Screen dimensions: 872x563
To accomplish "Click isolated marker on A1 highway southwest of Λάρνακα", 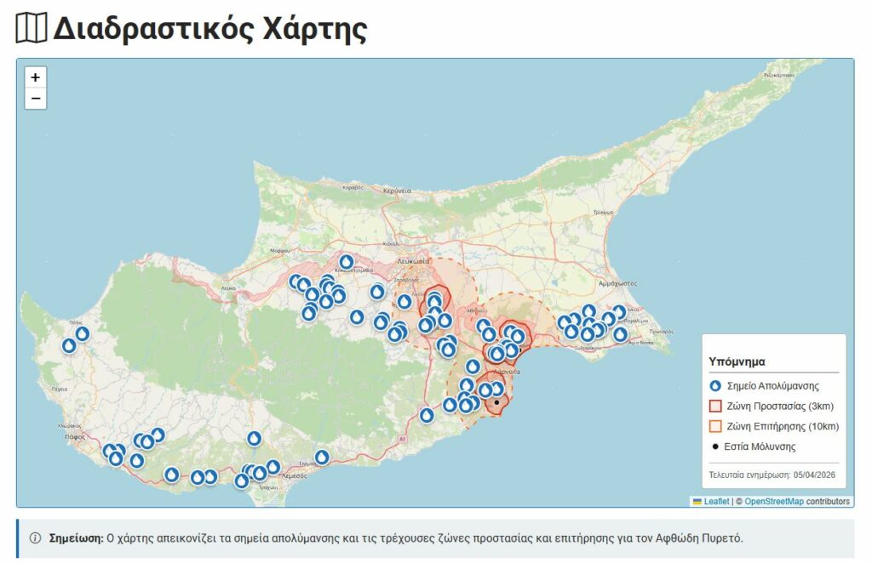I will pos(427,415).
